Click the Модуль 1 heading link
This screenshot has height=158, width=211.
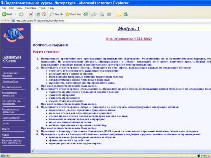click(129, 29)
